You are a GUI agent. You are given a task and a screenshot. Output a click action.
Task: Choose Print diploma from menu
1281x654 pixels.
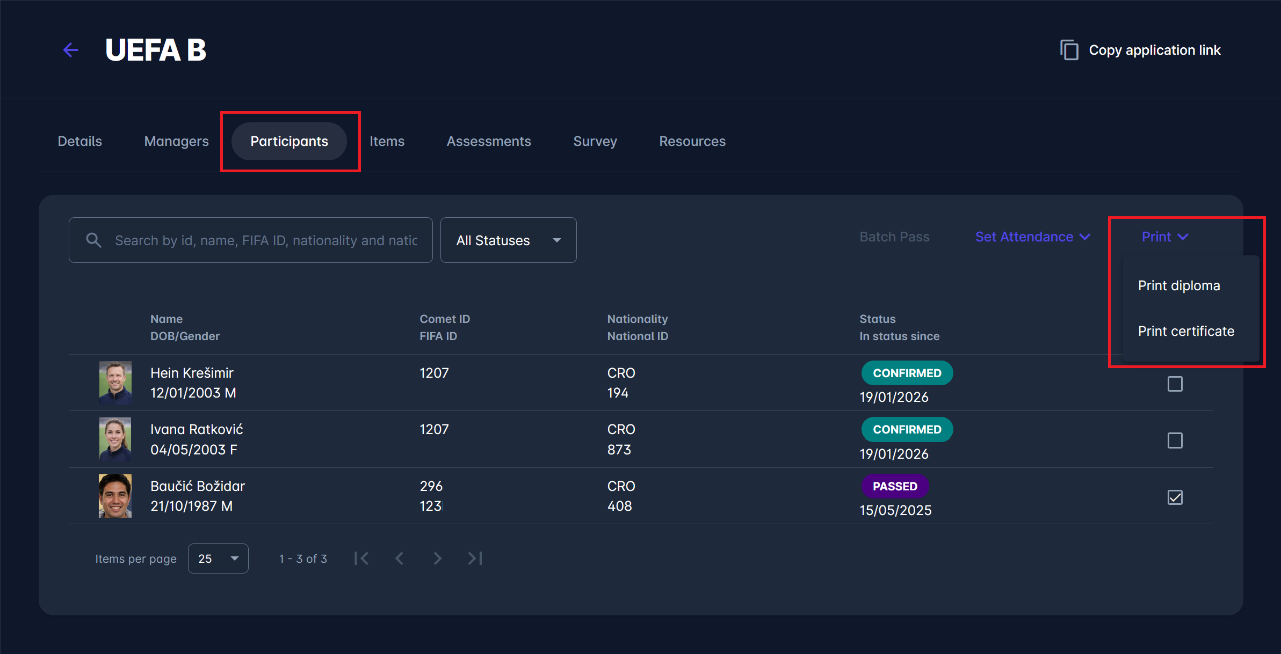[x=1179, y=285]
